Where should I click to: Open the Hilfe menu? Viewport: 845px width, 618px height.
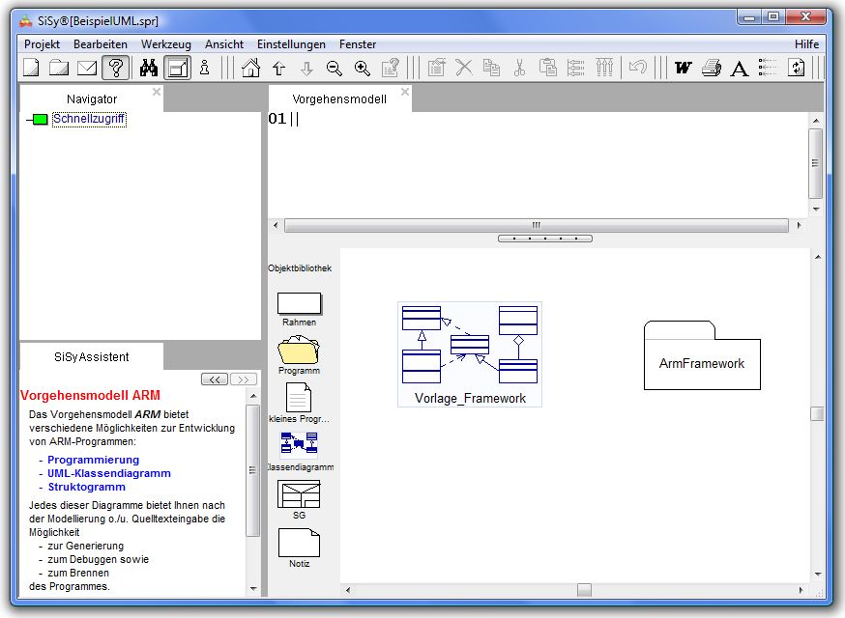click(x=806, y=44)
